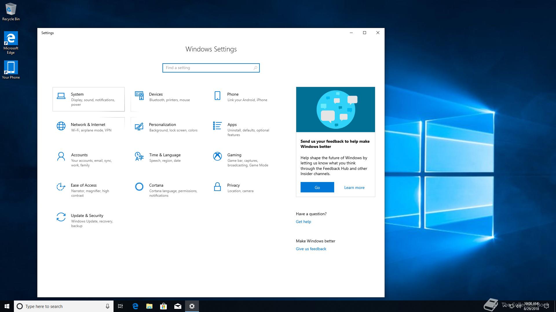The image size is (556, 312).
Task: Click the Find a setting search box
Action: click(211, 68)
